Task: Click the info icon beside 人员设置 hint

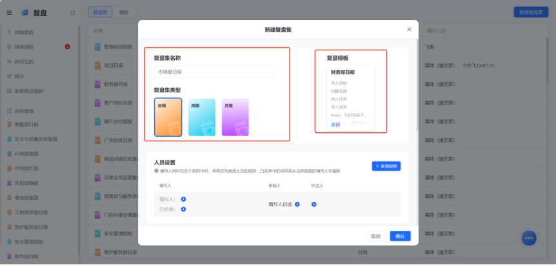Action: click(156, 171)
